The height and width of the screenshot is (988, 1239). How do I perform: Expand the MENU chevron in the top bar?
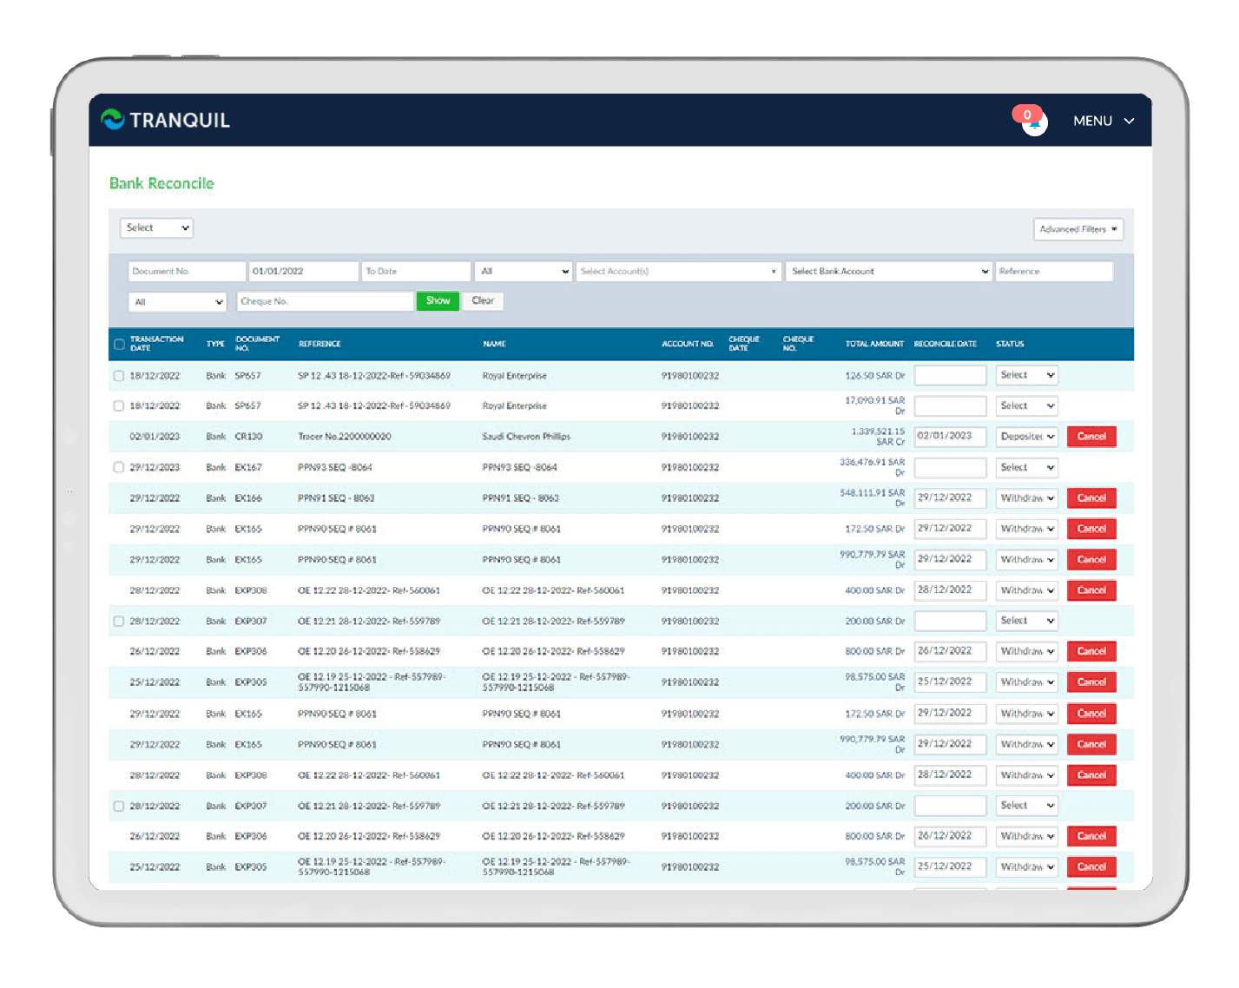[x=1129, y=121]
